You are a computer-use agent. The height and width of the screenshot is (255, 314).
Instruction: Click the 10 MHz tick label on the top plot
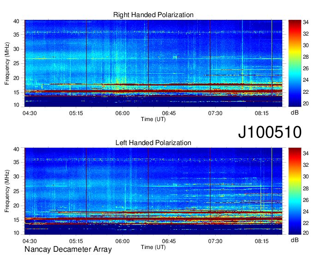point(16,105)
